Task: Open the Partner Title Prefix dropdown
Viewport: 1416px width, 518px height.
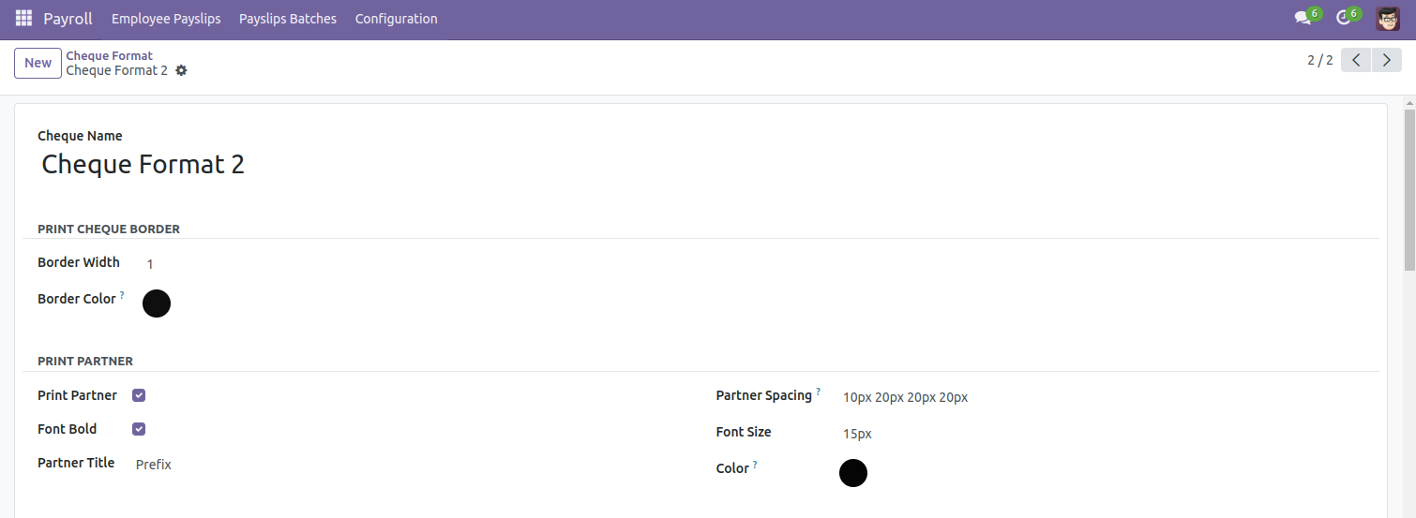Action: pyautogui.click(x=413, y=465)
